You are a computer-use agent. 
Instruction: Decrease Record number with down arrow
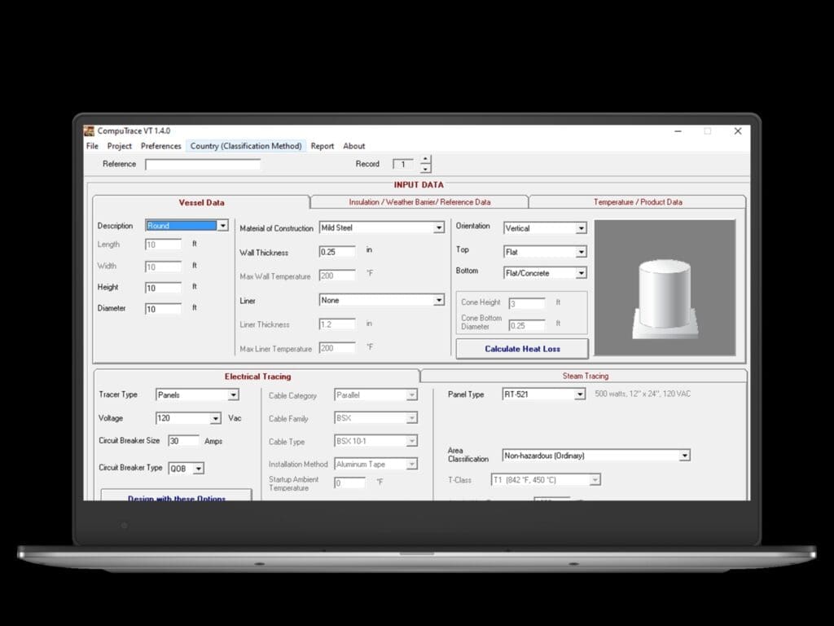click(425, 169)
